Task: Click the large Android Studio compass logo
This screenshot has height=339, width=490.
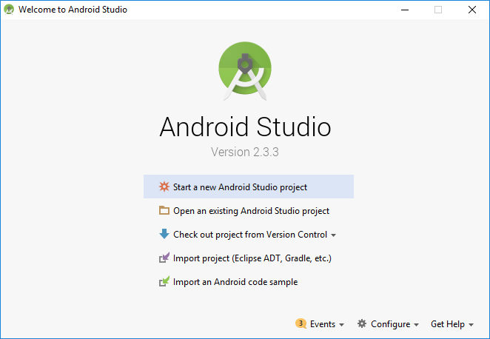Action: pyautogui.click(x=245, y=71)
